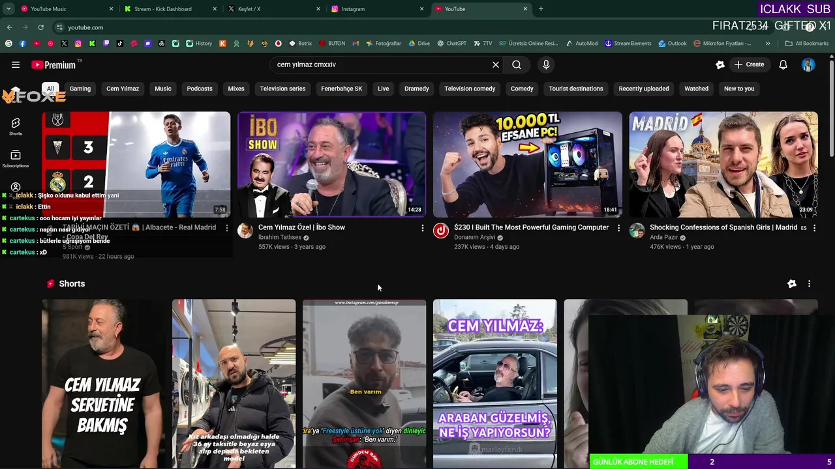Open İbrahim Tatlıses channel link
This screenshot has height=469, width=835.
pos(279,238)
